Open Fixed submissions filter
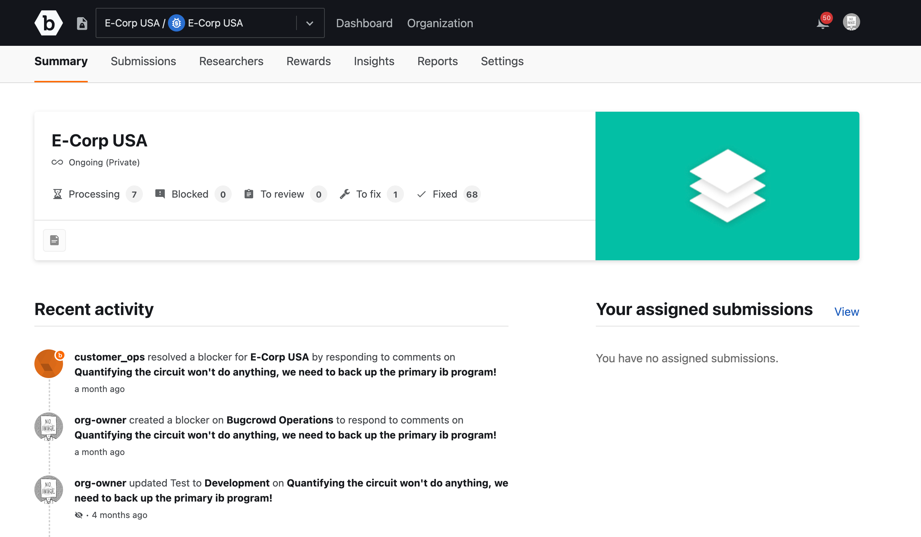 445,194
